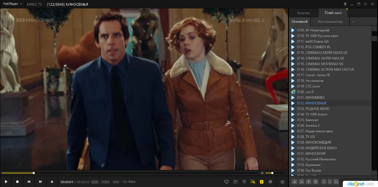Screen dimensions: 378x187
Task: Toggle the yellow playlist panel icon
Action: (x=262, y=182)
